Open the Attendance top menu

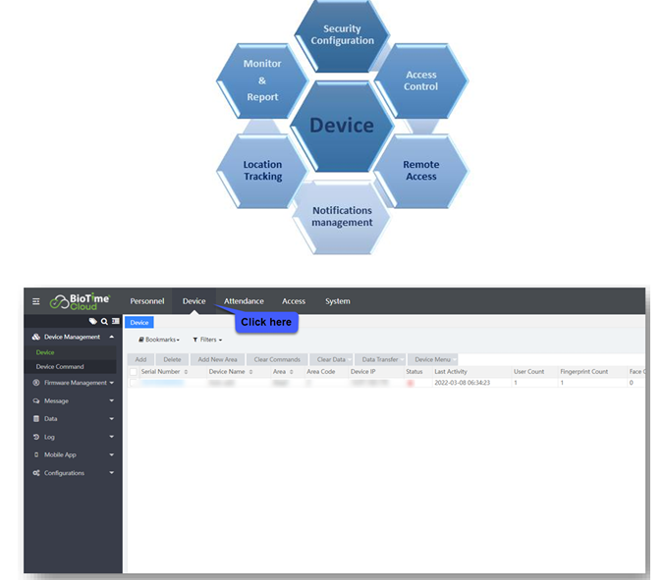(244, 301)
